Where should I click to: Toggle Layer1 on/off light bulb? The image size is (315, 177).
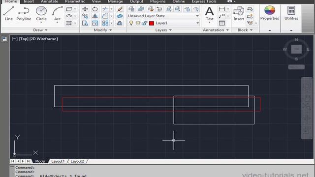131,23
